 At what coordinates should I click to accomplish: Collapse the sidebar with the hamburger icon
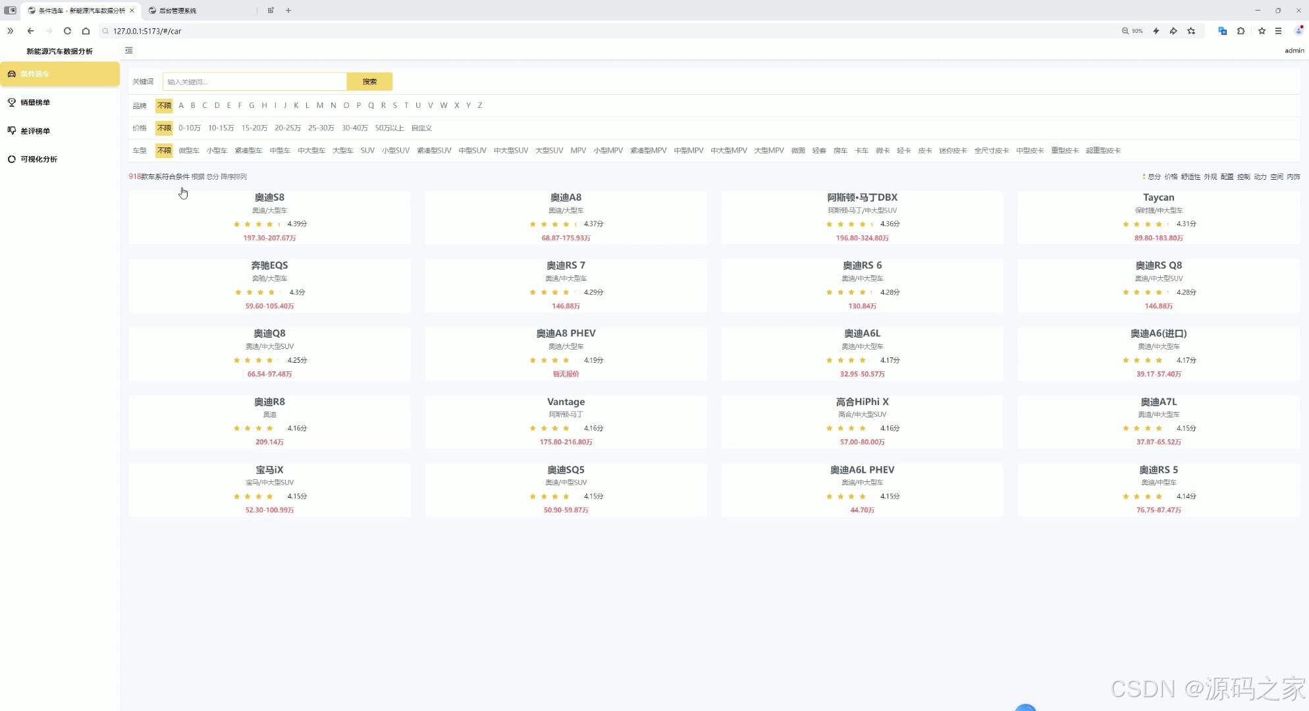(x=129, y=50)
